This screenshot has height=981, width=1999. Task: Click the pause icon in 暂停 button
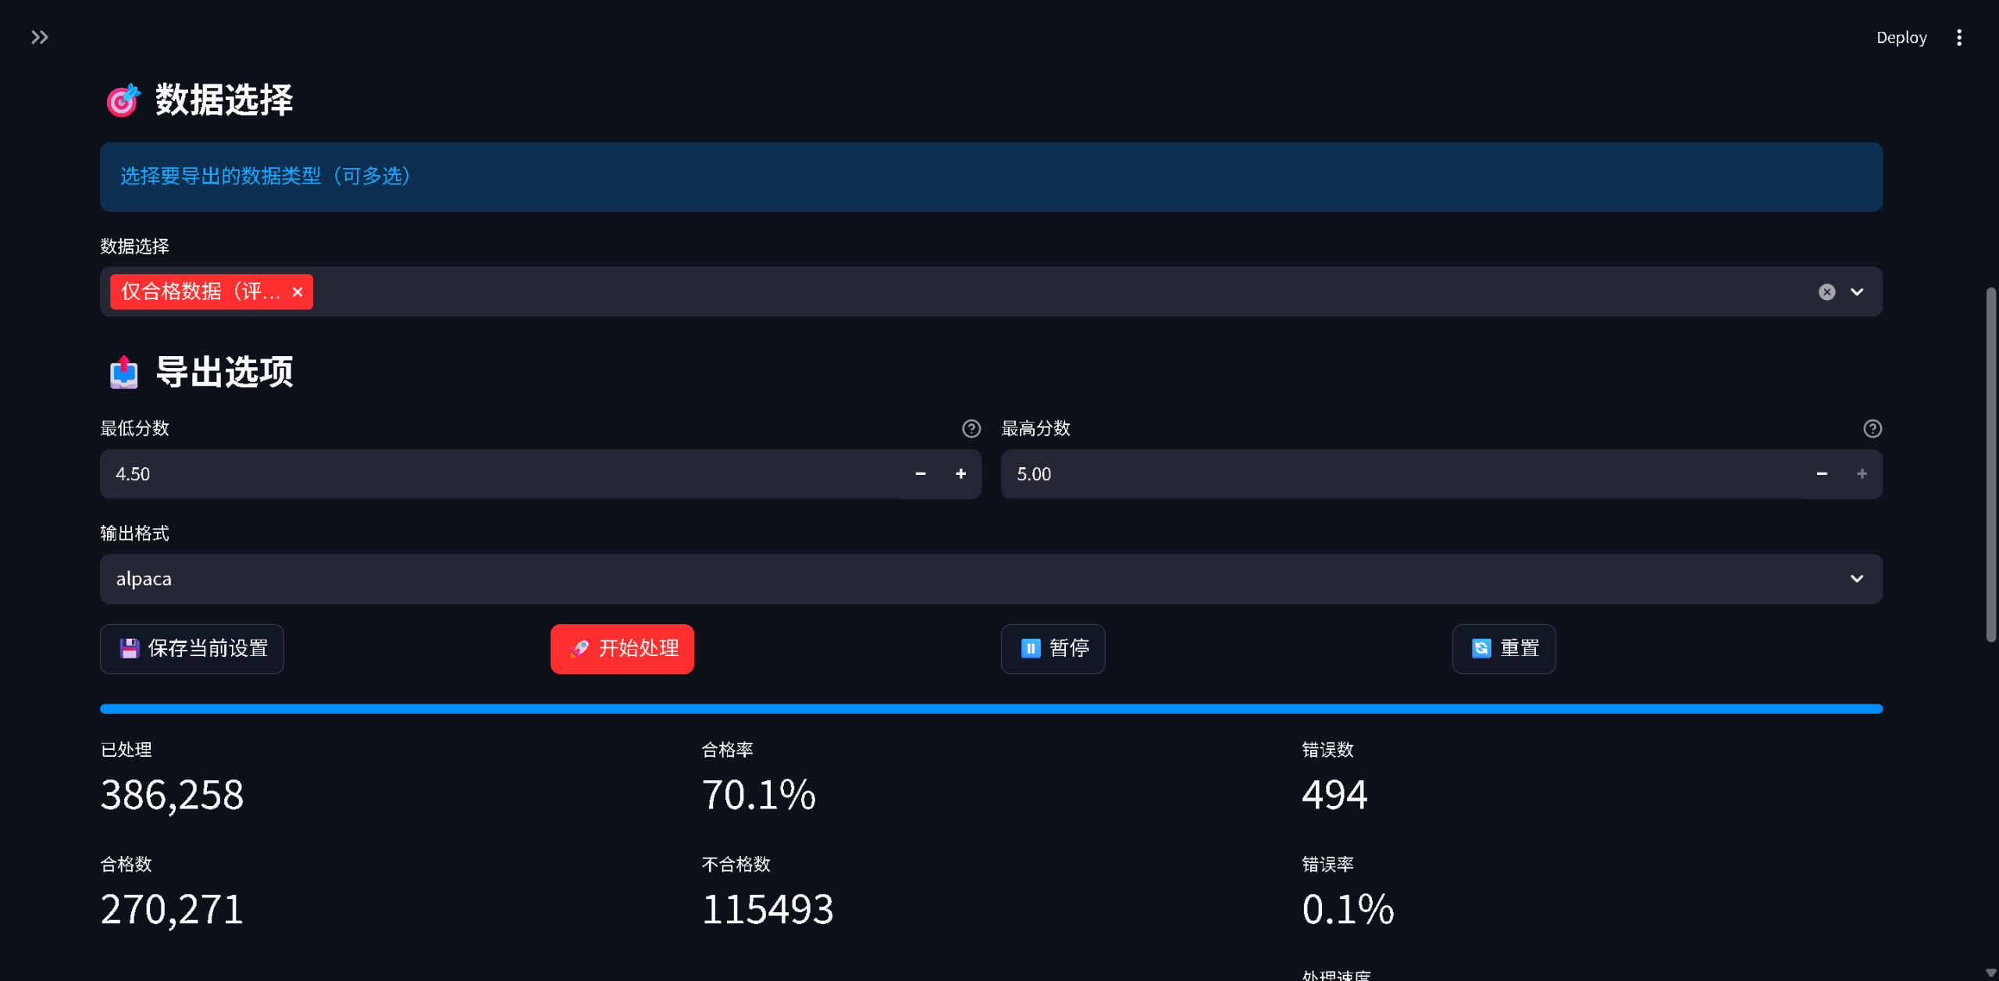[1031, 648]
